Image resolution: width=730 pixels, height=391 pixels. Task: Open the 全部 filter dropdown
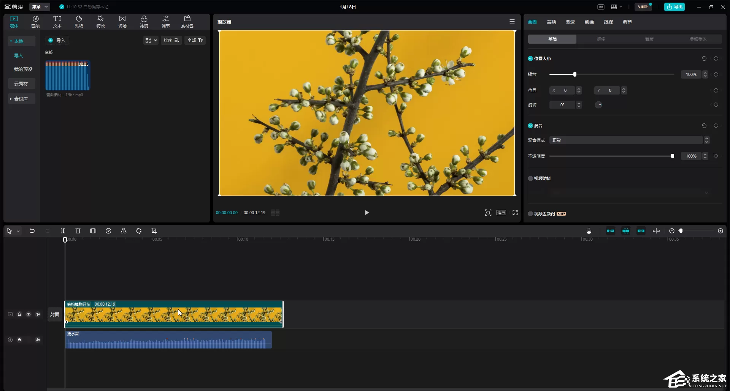[x=195, y=40]
